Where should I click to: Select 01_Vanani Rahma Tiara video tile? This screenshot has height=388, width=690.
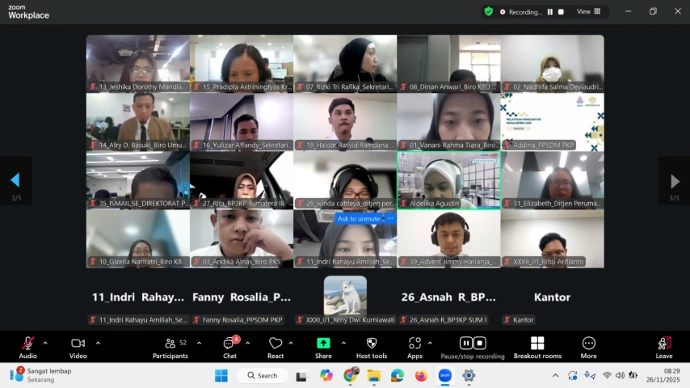tap(448, 122)
